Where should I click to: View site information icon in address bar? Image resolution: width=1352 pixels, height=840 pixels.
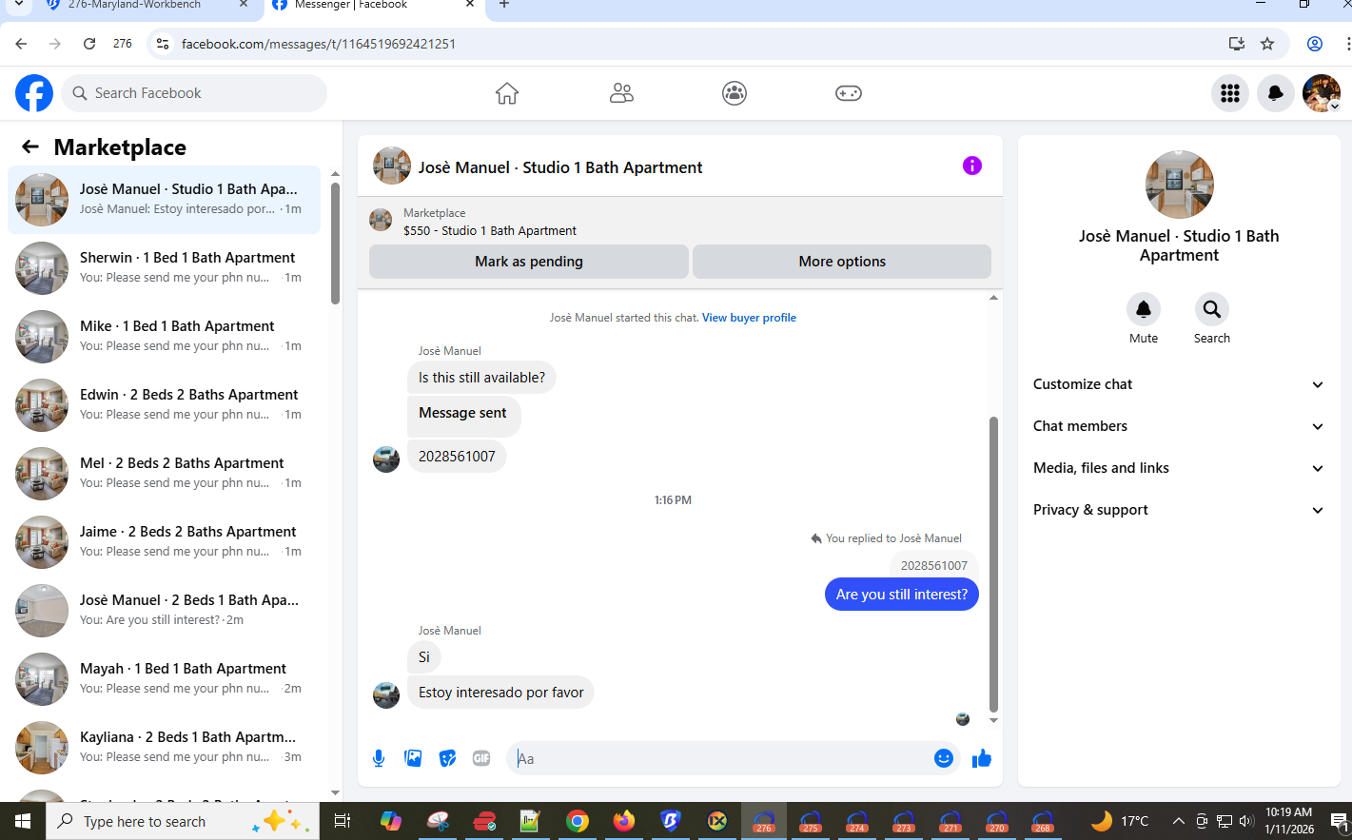pyautogui.click(x=163, y=44)
